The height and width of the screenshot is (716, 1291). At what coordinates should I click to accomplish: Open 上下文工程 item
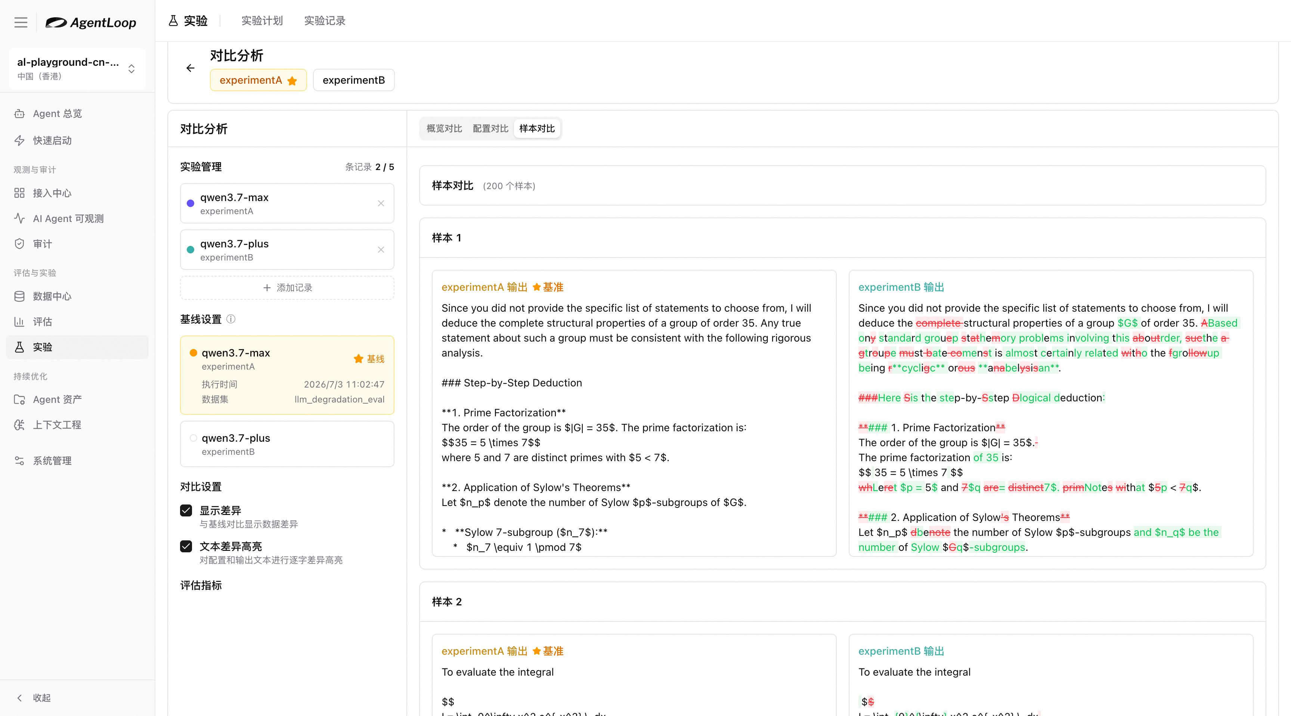coord(77,425)
